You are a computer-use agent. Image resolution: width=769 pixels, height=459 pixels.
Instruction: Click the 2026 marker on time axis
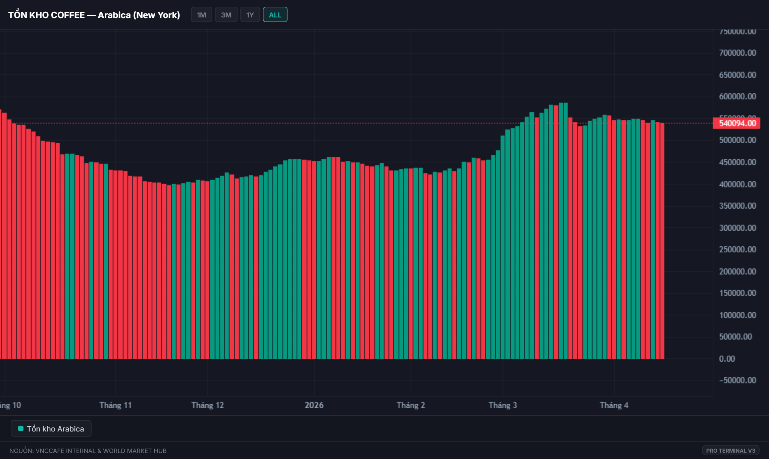(x=314, y=405)
